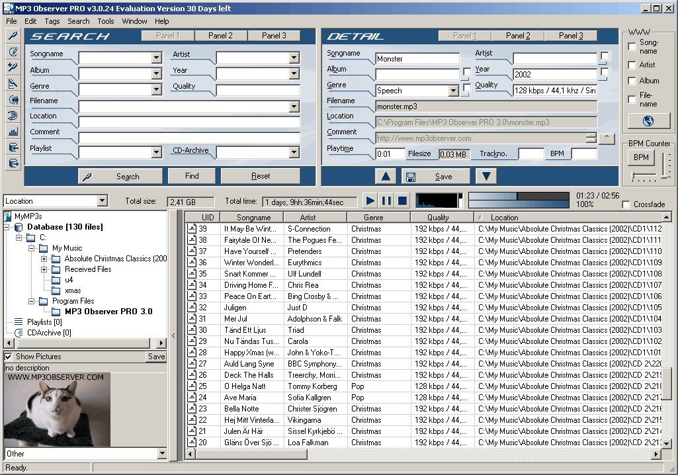Stop playback with the stop button

click(402, 200)
